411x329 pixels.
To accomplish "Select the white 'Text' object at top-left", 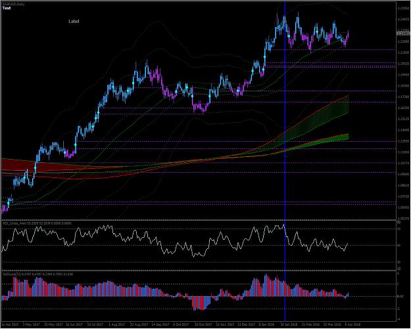I will (7, 8).
